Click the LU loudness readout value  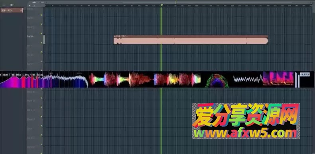(305, 75)
